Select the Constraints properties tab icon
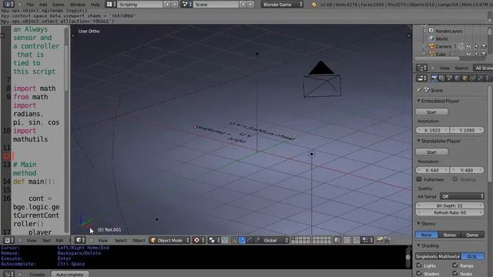 click(472, 78)
